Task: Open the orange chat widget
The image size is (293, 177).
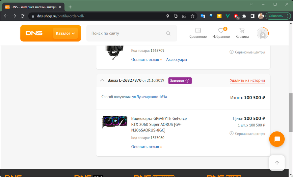Action: pyautogui.click(x=277, y=139)
